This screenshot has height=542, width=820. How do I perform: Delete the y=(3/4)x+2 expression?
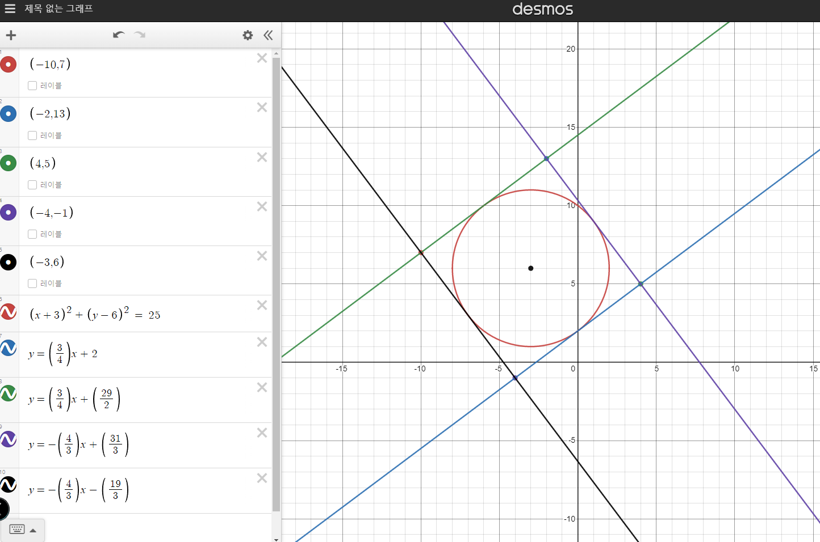[x=262, y=342]
